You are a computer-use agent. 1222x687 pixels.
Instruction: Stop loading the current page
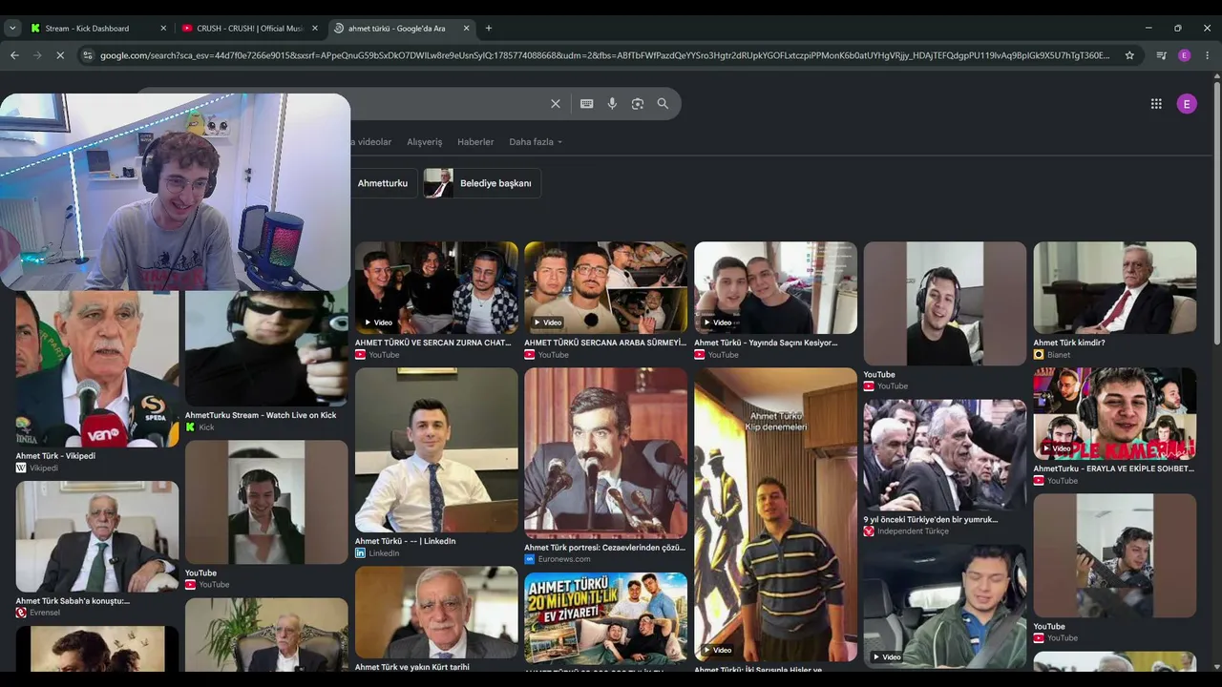pos(60,55)
